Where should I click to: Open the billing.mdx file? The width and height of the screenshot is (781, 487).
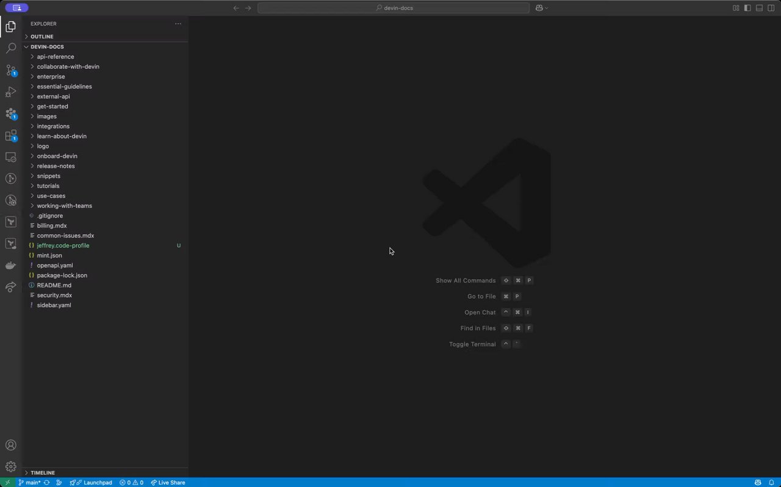[106, 226]
